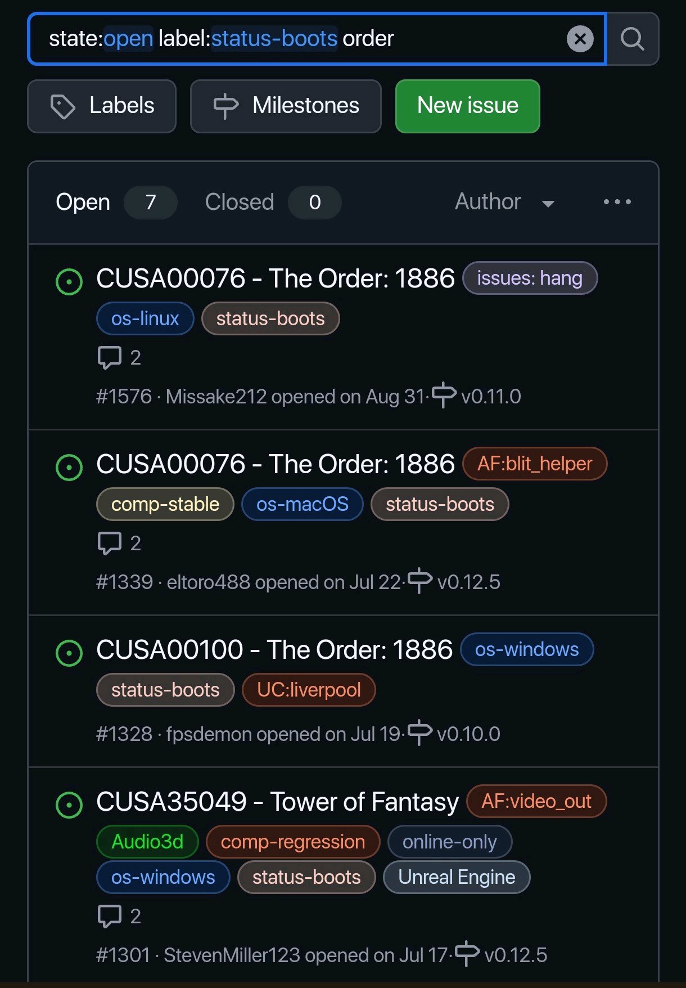Expand the three-dot more filters menu
The height and width of the screenshot is (988, 686).
pyautogui.click(x=617, y=202)
